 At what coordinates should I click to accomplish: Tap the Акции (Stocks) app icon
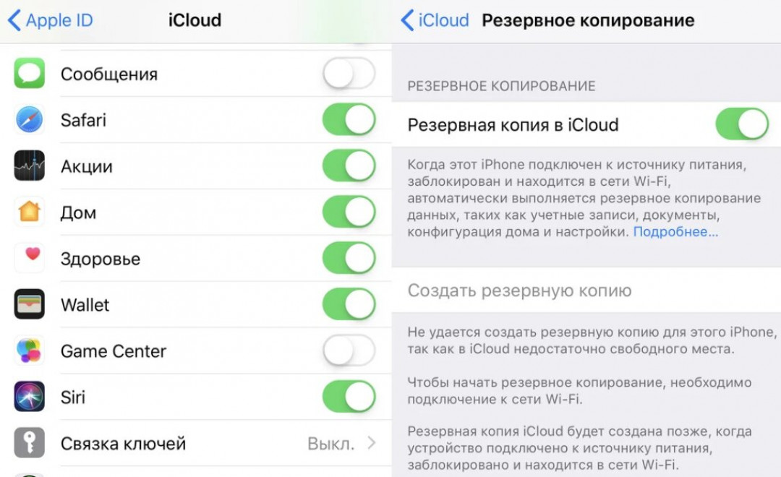30,166
